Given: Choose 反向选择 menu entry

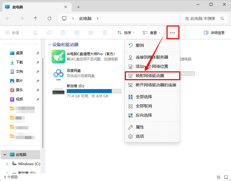Looking at the screenshot, I should pyautogui.click(x=152, y=115).
